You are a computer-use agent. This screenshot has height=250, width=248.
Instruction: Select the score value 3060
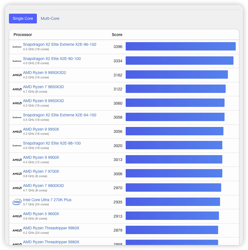point(118,103)
